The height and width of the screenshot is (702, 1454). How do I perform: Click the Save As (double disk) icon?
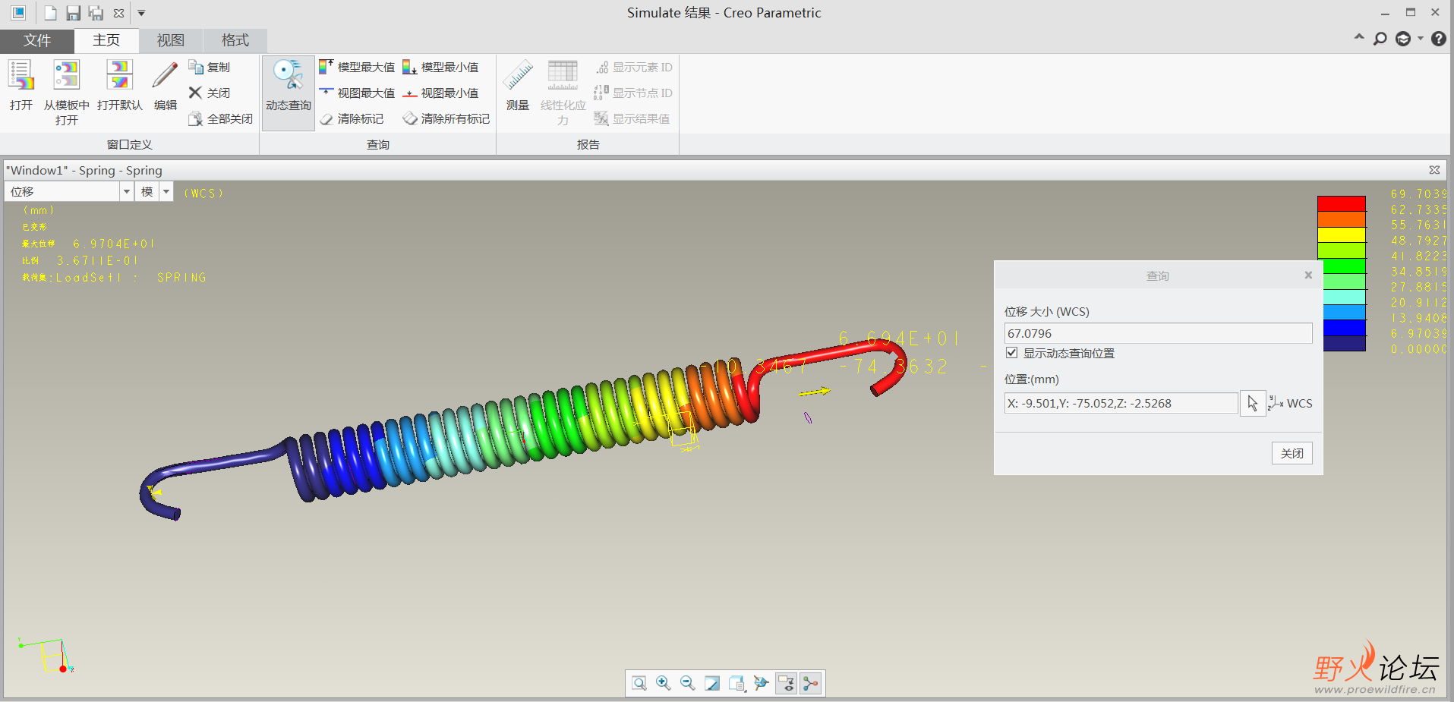pyautogui.click(x=96, y=13)
